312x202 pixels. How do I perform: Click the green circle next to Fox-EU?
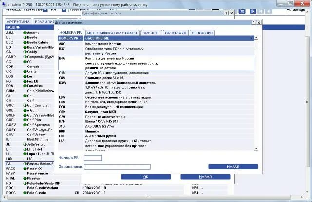[x=25, y=81]
